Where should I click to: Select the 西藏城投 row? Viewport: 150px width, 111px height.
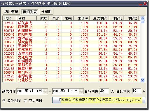(x=71, y=31)
